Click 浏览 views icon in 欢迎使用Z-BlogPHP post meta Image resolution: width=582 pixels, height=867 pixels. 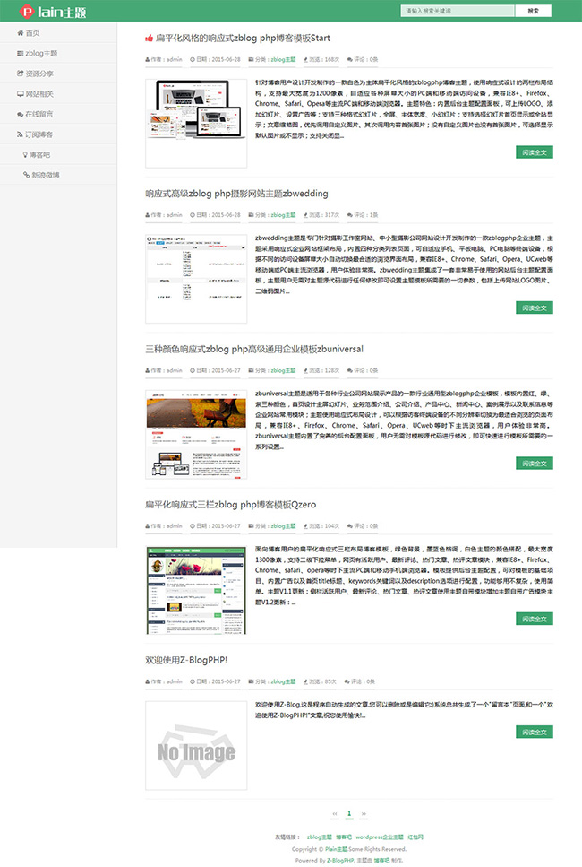[x=305, y=681]
